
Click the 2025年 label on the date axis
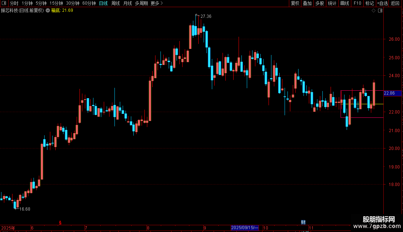(8, 228)
